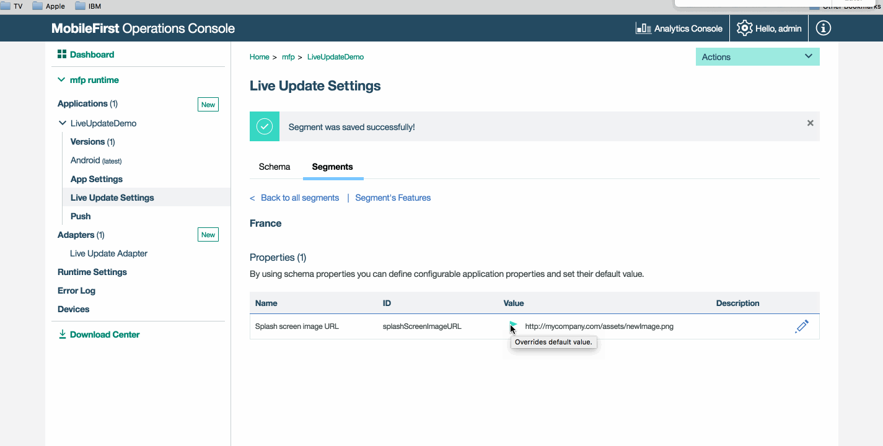883x446 pixels.
Task: Click 'Properties (1)' heading
Action: click(278, 258)
